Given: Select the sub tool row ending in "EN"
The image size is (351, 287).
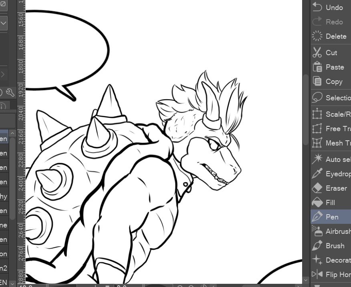Looking at the screenshot, I should tap(4, 282).
